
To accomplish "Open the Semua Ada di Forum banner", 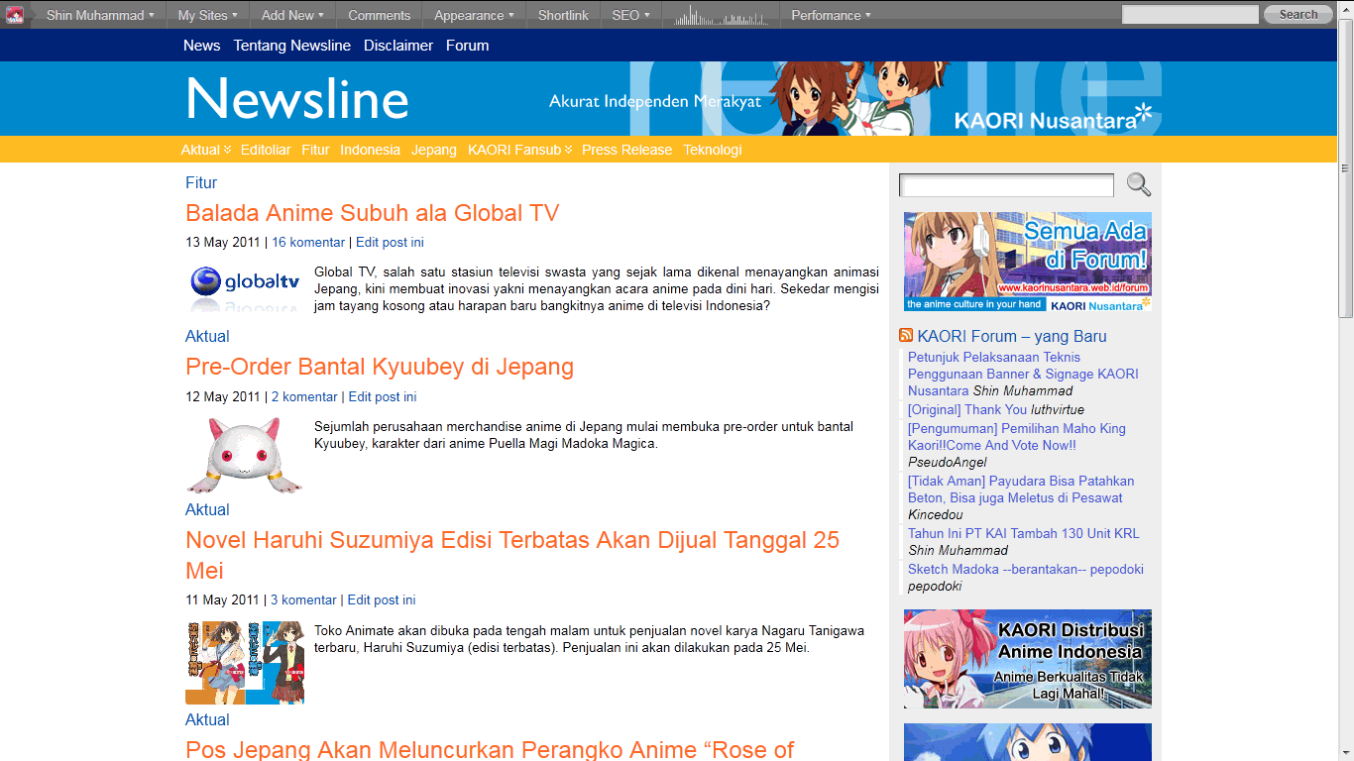I will [1027, 262].
